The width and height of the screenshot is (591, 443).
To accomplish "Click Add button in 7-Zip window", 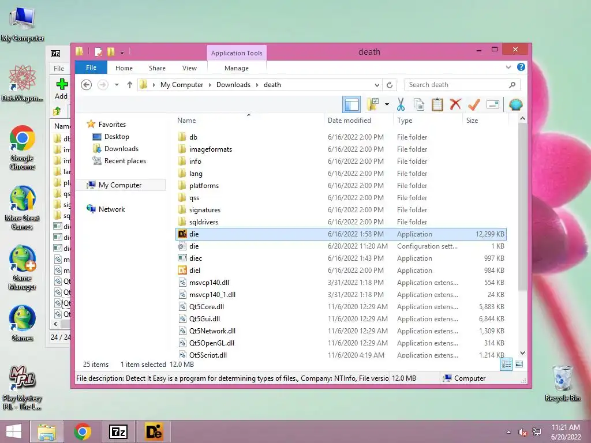I will [x=61, y=89].
